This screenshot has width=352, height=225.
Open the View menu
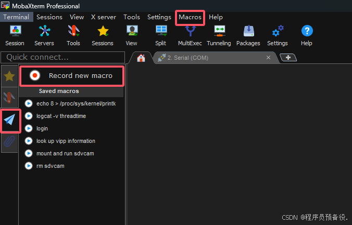(x=77, y=17)
